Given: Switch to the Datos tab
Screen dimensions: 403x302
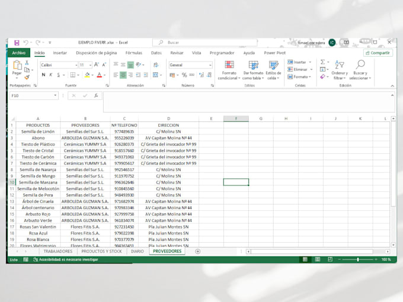Looking at the screenshot, I should pyautogui.click(x=156, y=53).
